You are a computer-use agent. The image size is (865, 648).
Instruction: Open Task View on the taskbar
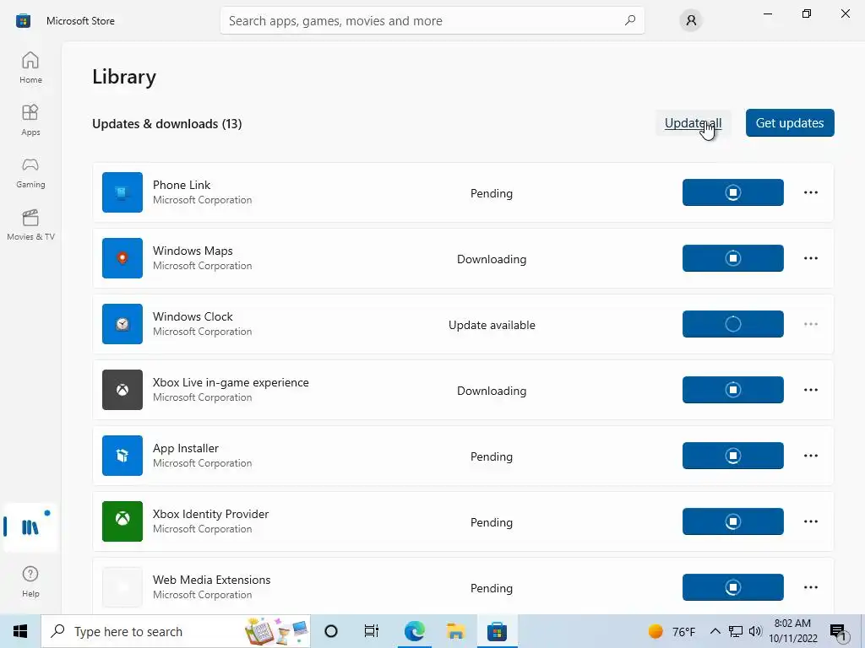372,631
